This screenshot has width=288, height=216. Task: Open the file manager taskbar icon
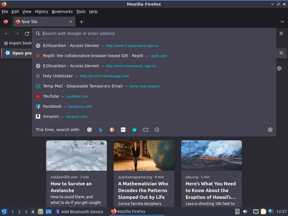coord(40,212)
